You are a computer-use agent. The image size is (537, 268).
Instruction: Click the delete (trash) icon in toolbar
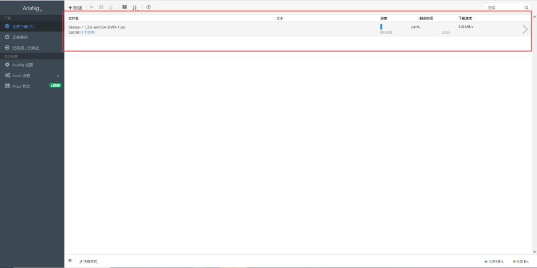point(110,7)
